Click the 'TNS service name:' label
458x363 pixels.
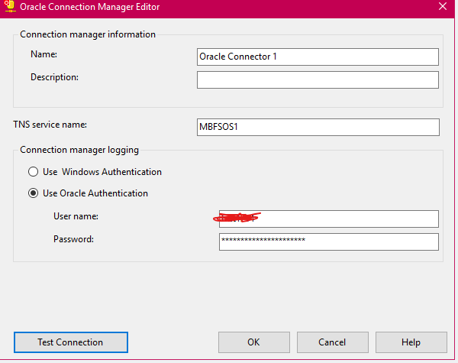50,125
